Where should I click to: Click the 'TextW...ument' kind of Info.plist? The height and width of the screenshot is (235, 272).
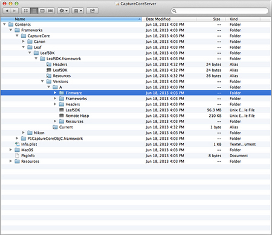point(242,144)
